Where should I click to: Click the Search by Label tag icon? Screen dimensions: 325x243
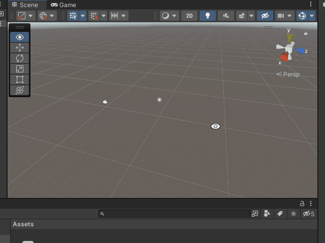pyautogui.click(x=280, y=214)
